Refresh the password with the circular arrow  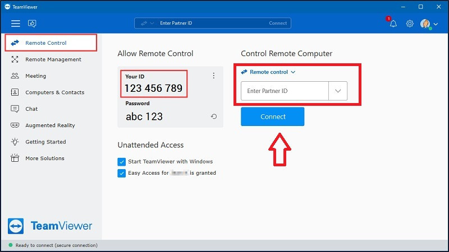pyautogui.click(x=214, y=116)
